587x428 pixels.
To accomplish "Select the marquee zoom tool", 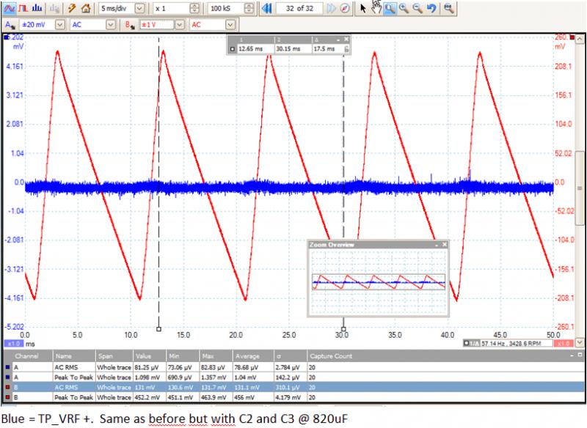I will pyautogui.click(x=390, y=8).
